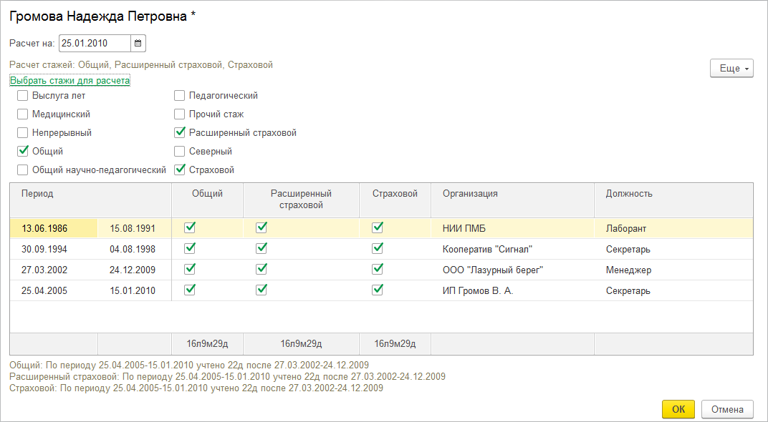The height and width of the screenshot is (422, 768).
Task: Disable the Расширенный страховой checkbox
Action: 180,133
